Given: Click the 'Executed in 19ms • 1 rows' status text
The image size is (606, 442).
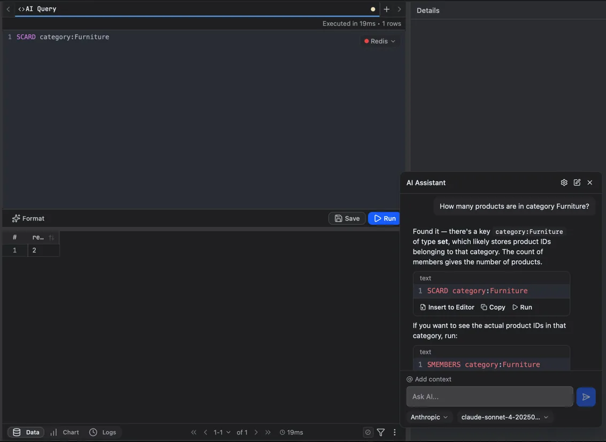Looking at the screenshot, I should click(362, 24).
